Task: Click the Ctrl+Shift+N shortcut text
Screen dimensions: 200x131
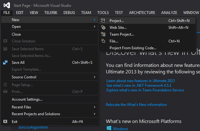Action: [179, 21]
